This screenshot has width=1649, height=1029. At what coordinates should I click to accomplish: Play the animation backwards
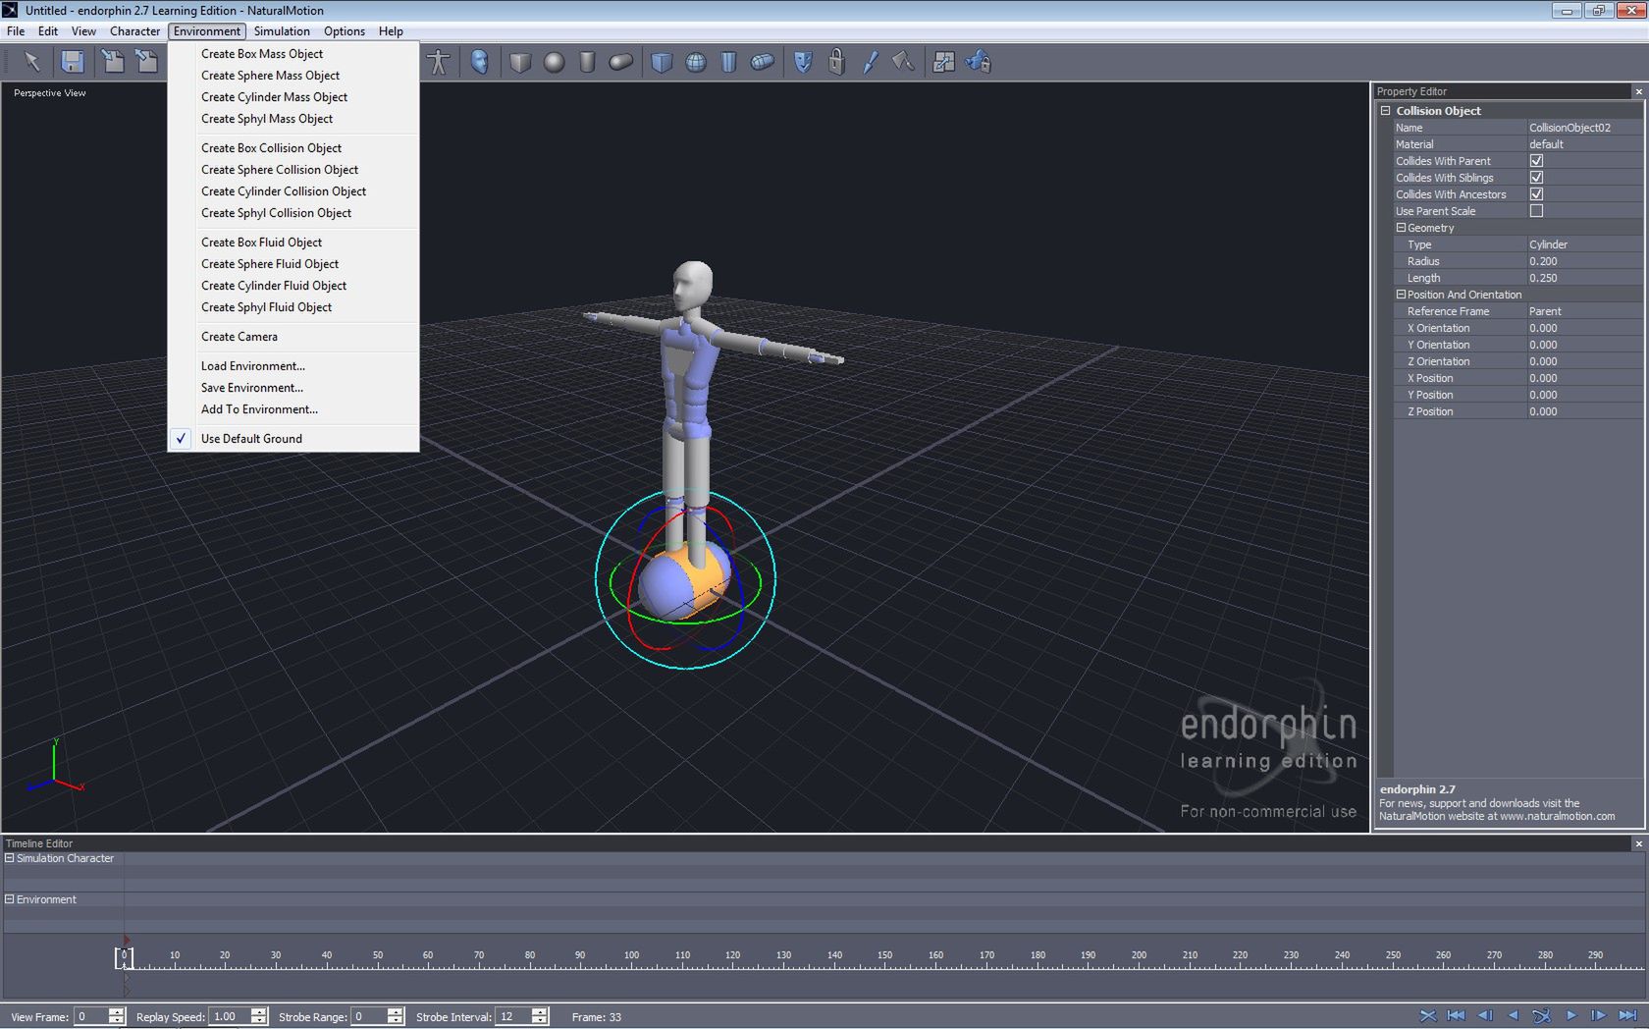click(1514, 1015)
